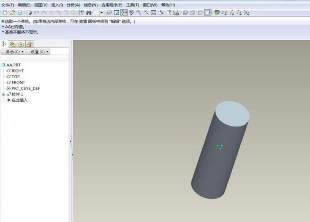The height and width of the screenshot is (222, 310).
Task: Click the cylinder's light top face
Action: tap(233, 111)
